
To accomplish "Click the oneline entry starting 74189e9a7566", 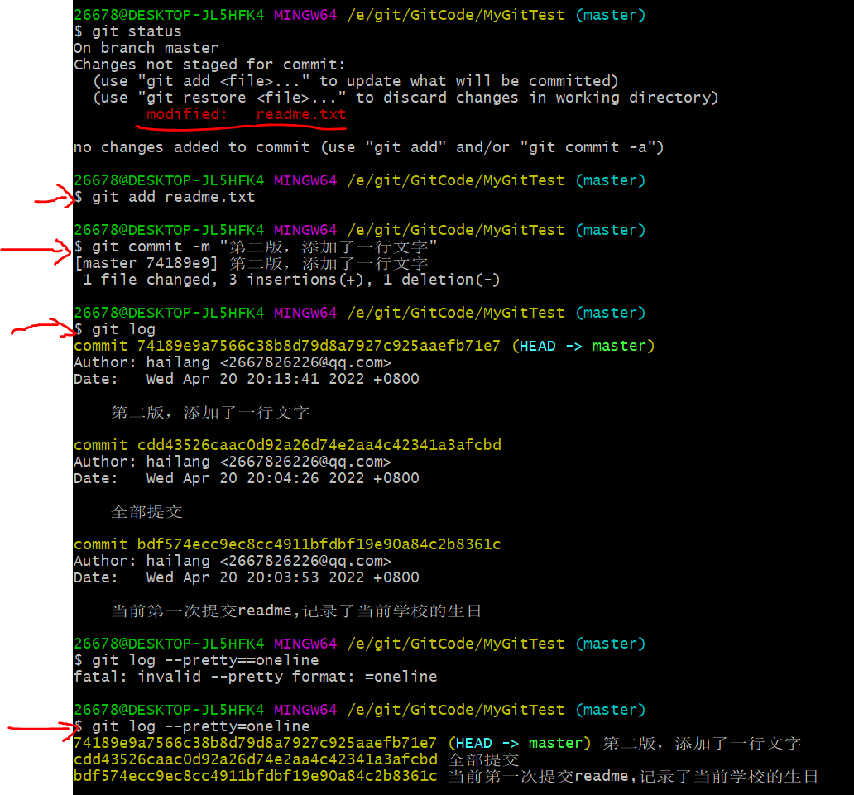I will (438, 743).
